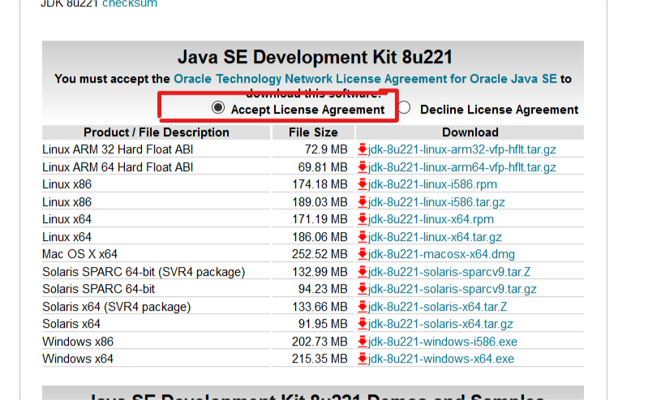Image resolution: width=648 pixels, height=400 pixels.
Task: Click the download arrow beside windows-i586.exe
Action: click(363, 341)
